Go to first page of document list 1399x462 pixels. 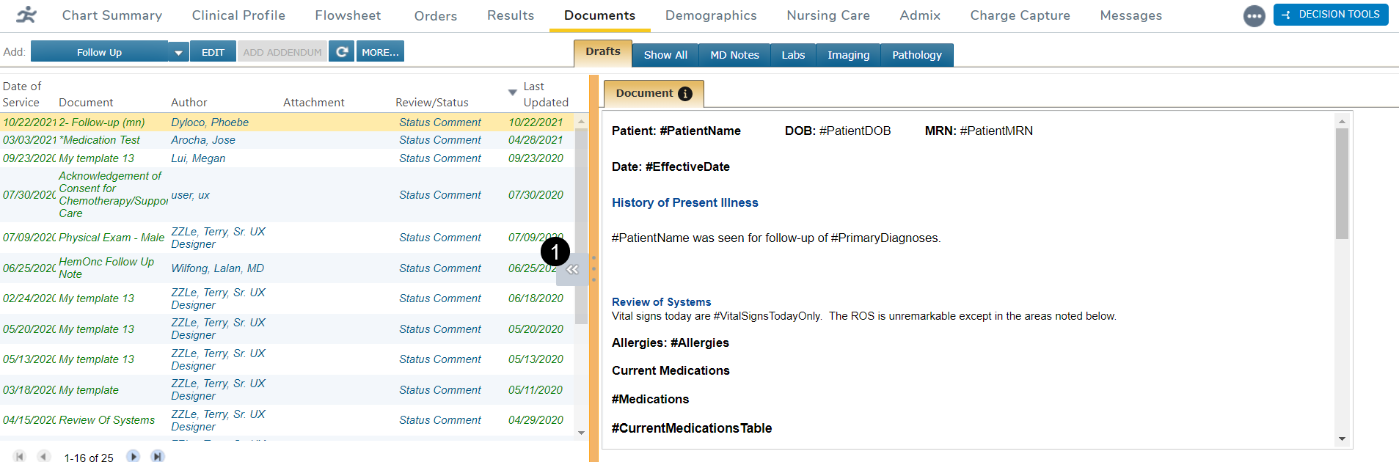tap(20, 456)
